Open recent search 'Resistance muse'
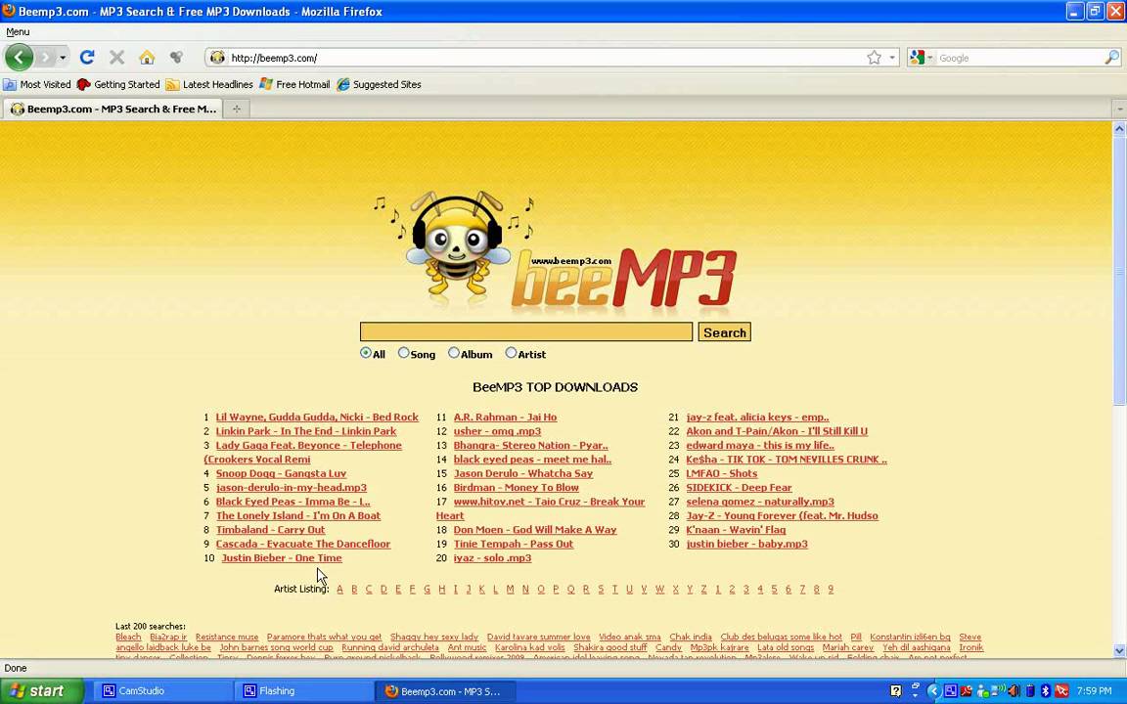 227,638
